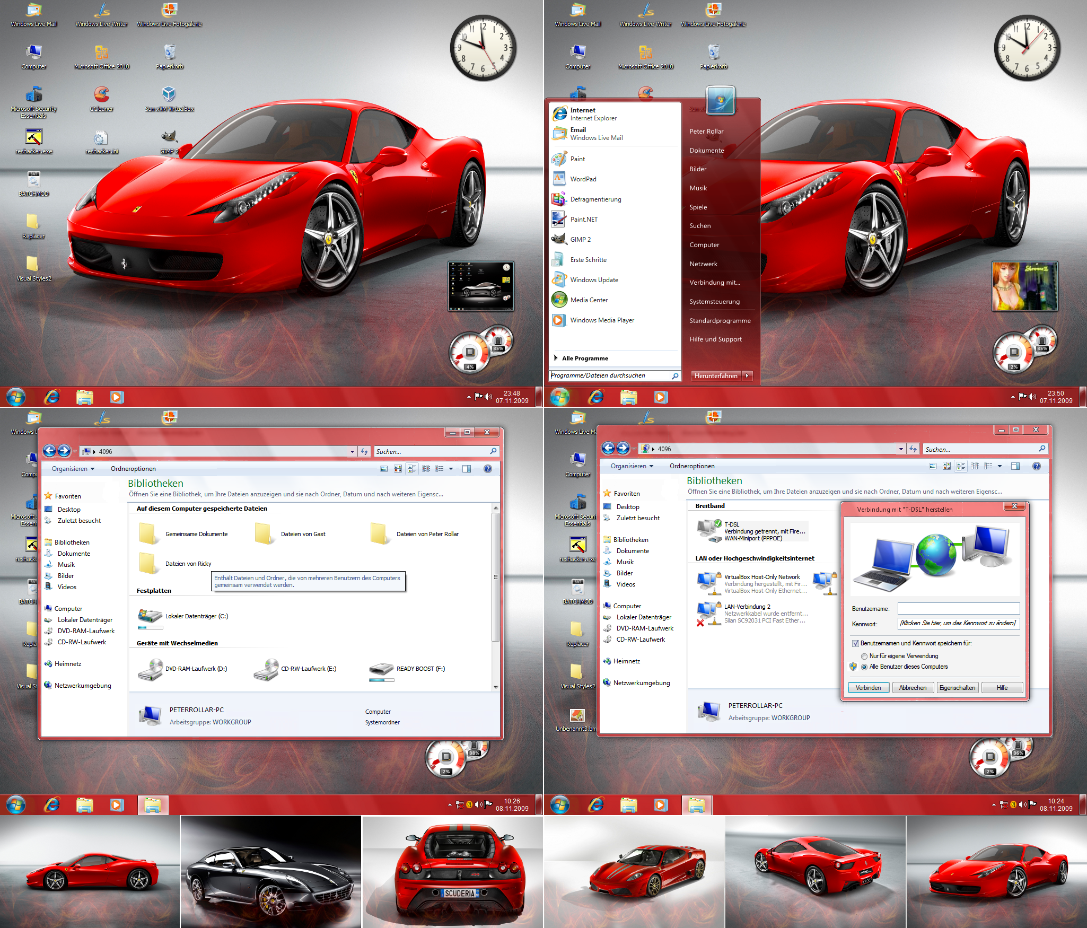Select the DVD-RAM-Laufwerk (D:) drive icon
The height and width of the screenshot is (928, 1087).
click(150, 669)
